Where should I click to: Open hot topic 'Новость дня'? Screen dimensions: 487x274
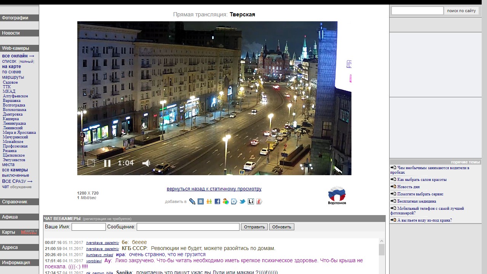tap(409, 187)
